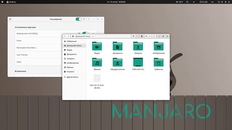Toggle the global extensions switch in Расширения

tap(79, 19)
